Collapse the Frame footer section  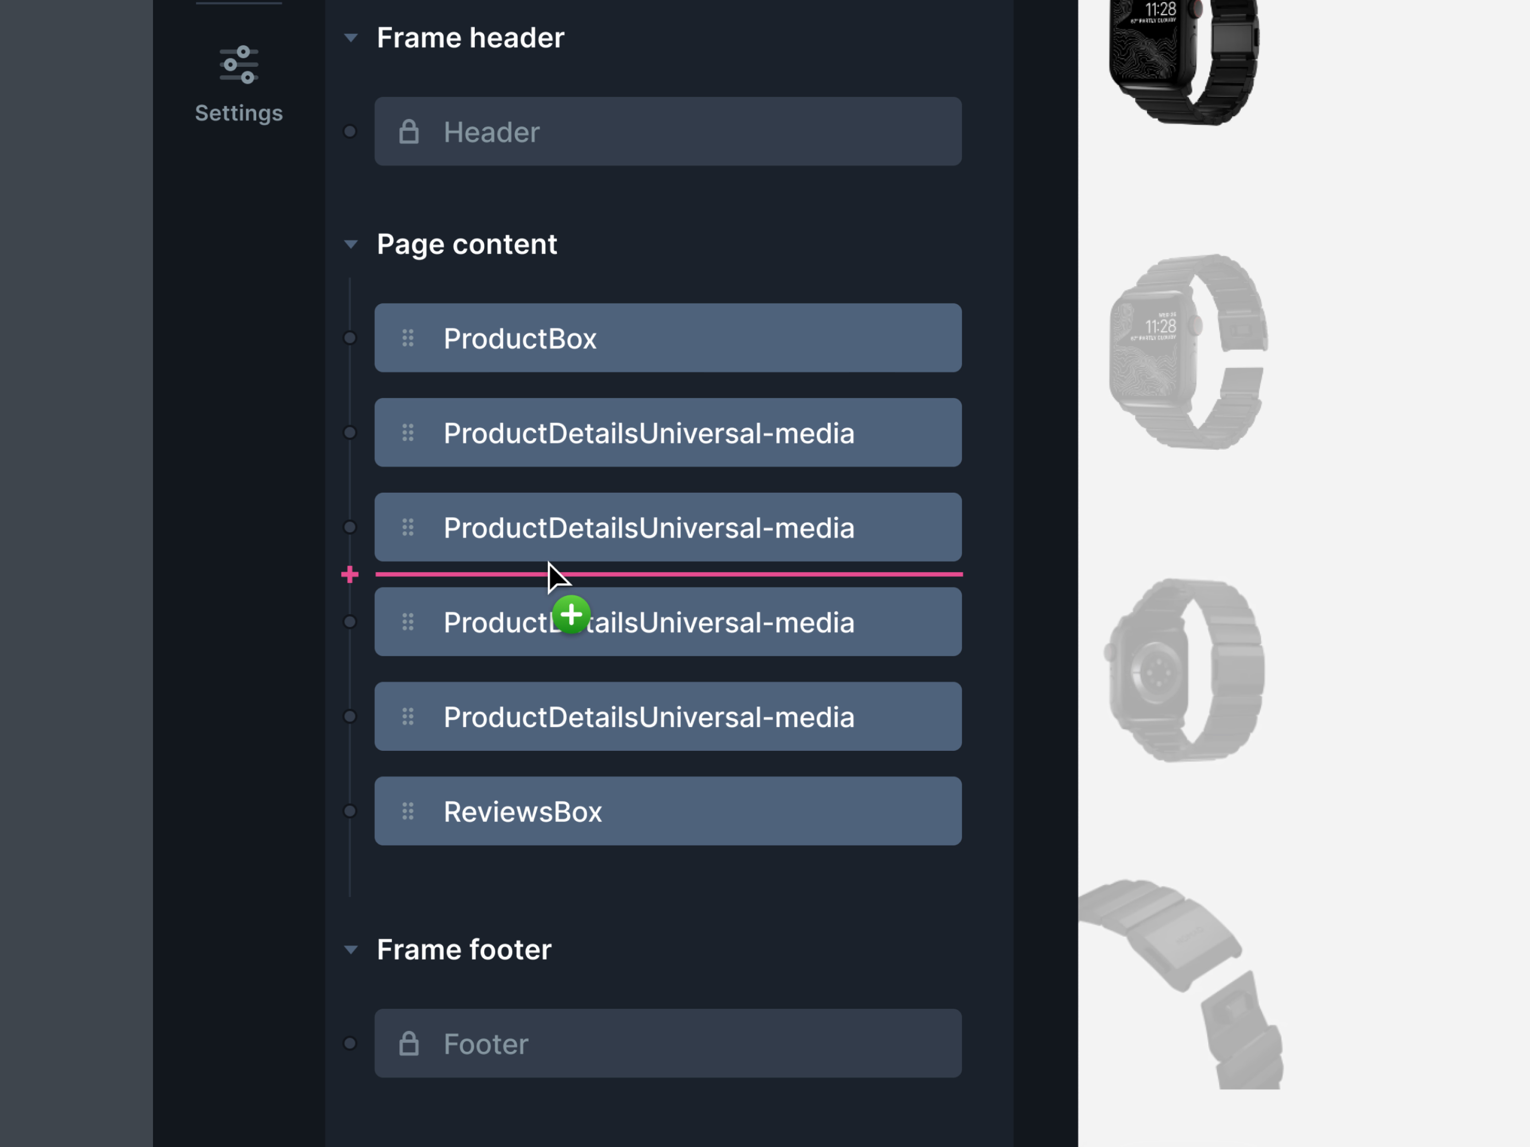[x=351, y=950]
